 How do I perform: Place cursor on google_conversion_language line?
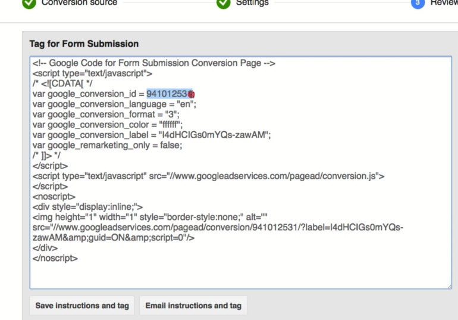click(114, 104)
